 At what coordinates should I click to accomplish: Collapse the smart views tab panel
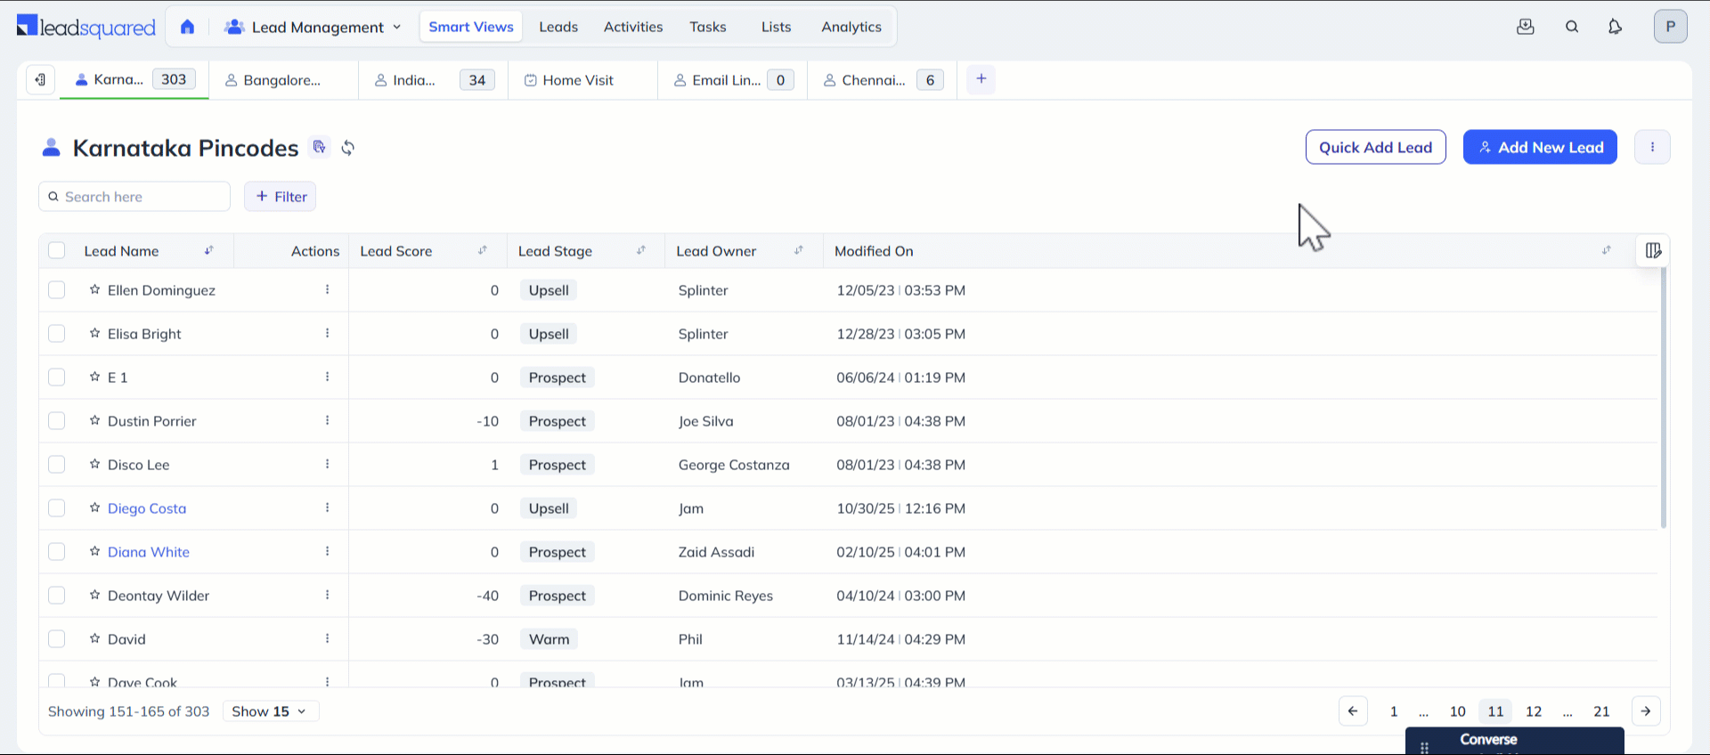tap(40, 80)
